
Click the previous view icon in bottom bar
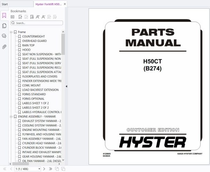[57, 169]
